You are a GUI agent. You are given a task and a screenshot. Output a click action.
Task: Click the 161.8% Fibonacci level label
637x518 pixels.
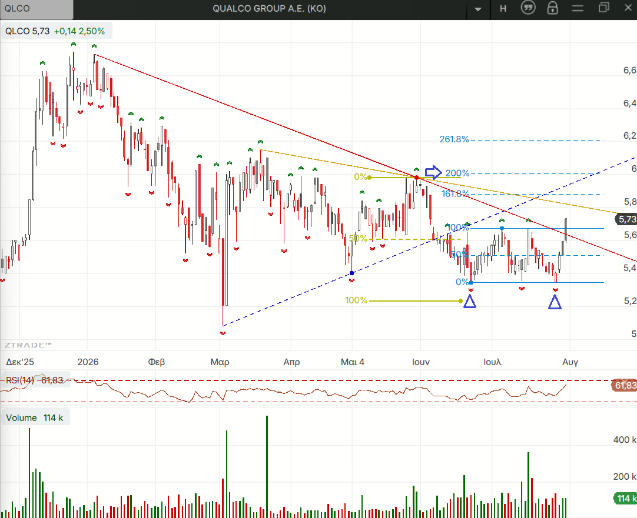456,194
